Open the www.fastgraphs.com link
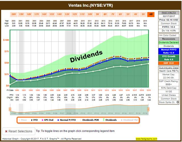 tap(146, 139)
